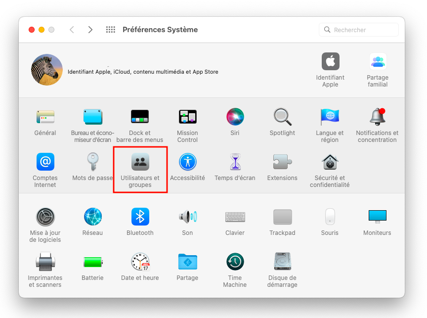Open Mise à jour de logiciels

coord(45,217)
